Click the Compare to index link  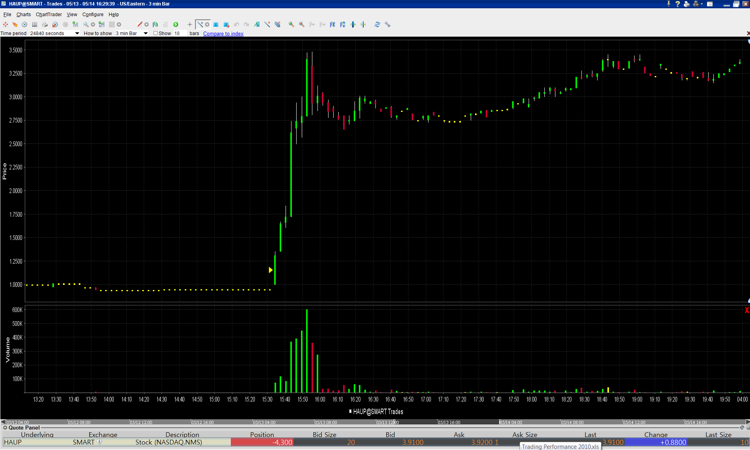click(223, 33)
